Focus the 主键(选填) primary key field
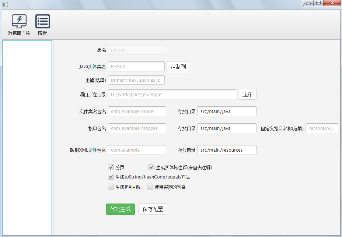Screen dimensions: 342x237 coord(136,80)
